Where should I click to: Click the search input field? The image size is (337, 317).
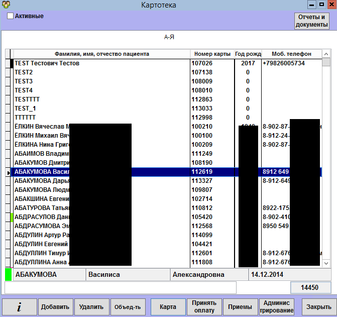[x=121, y=287]
